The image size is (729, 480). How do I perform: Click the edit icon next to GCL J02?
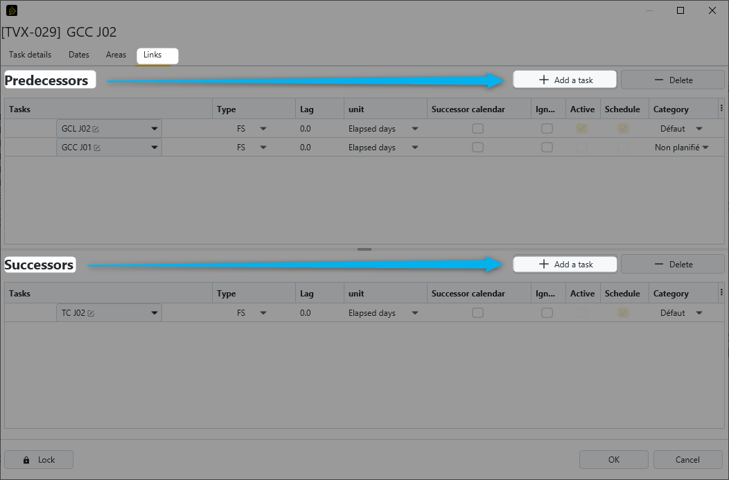96,129
